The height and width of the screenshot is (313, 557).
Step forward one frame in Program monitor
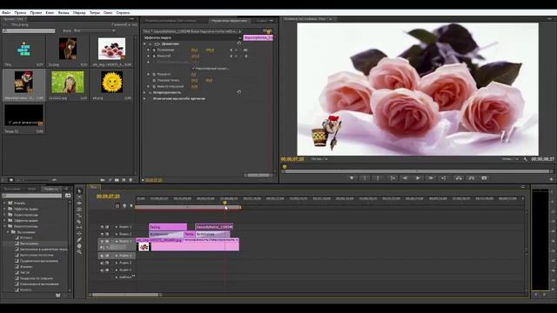pyautogui.click(x=431, y=178)
